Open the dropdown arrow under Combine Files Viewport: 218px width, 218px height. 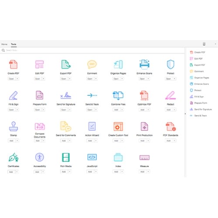[x=122, y=109]
